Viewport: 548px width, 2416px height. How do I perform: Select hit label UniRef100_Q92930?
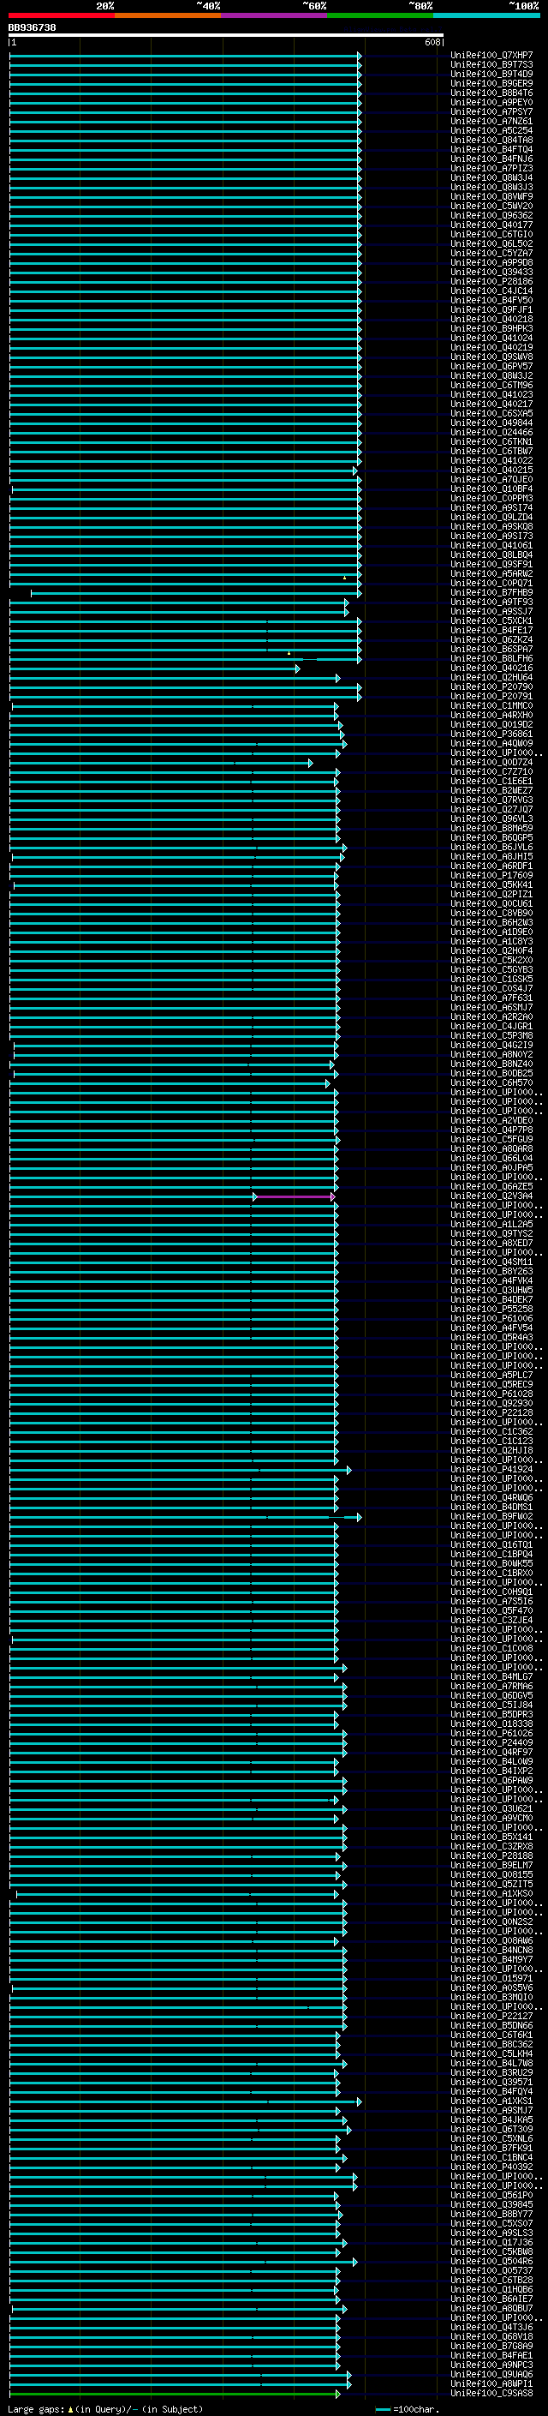click(x=491, y=1403)
